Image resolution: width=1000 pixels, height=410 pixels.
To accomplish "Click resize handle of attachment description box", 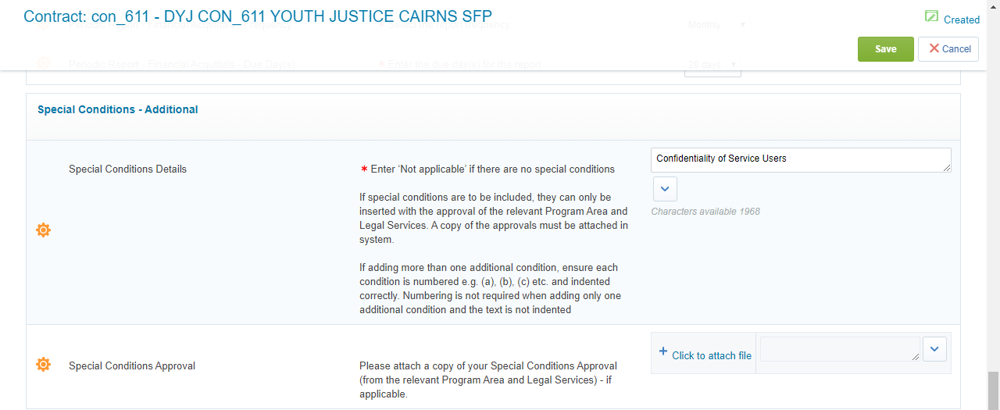I will 916,358.
